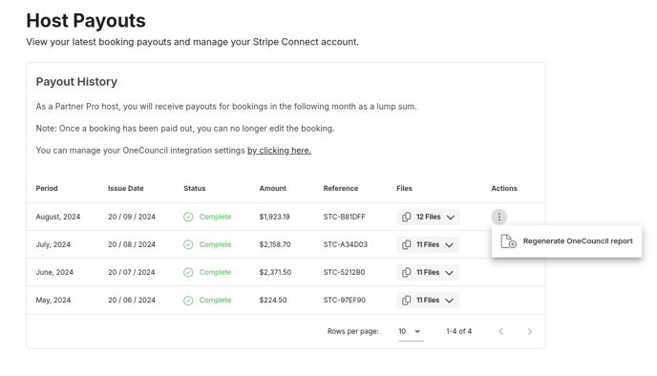Click the STC-A34D03 reference in July row

(x=346, y=244)
